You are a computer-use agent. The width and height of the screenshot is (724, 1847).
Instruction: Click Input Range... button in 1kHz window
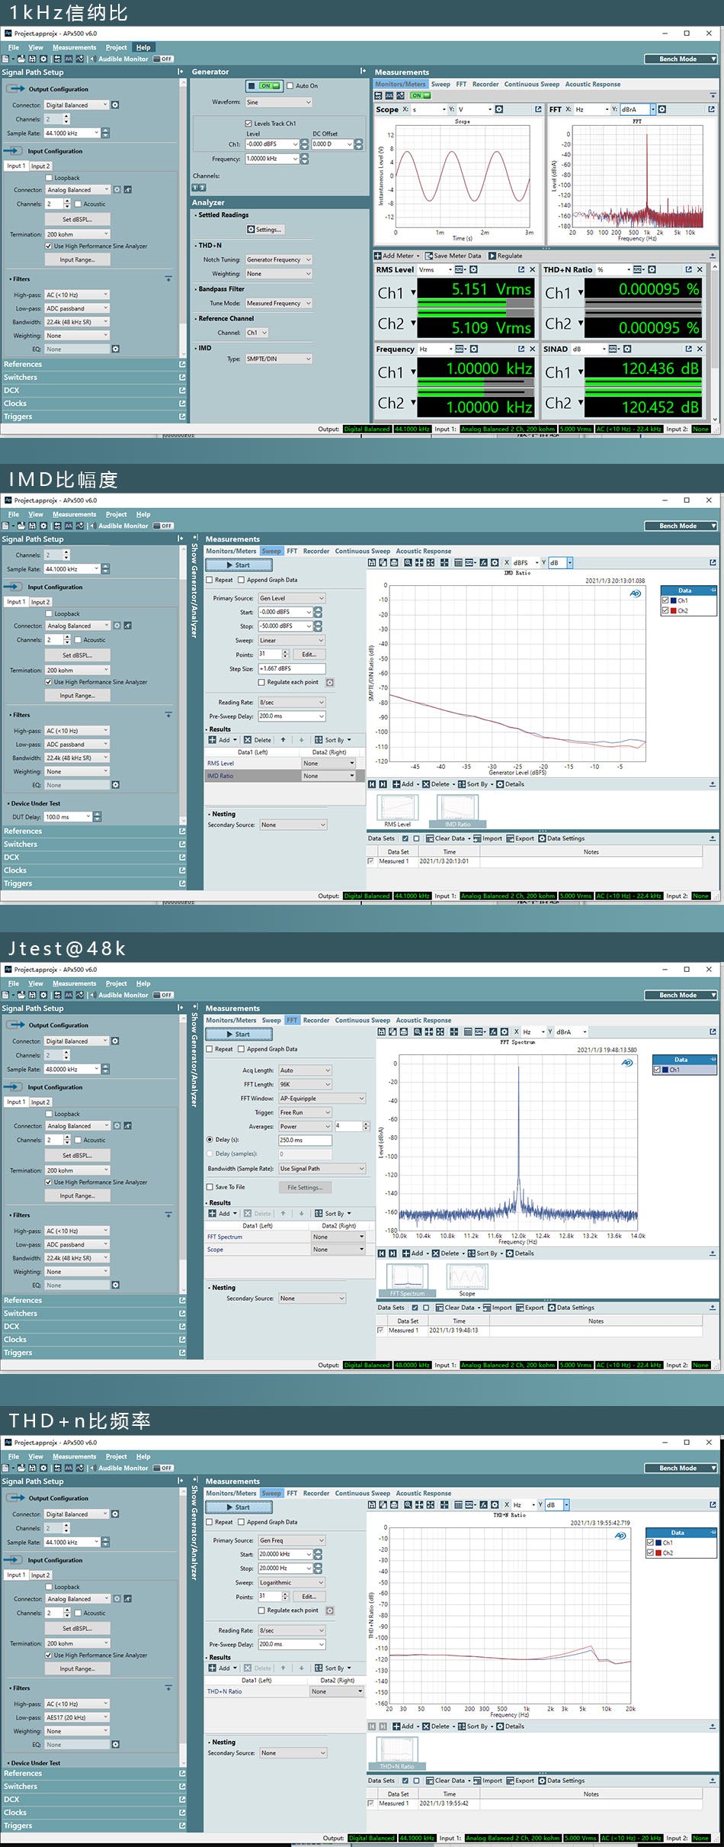point(77,259)
